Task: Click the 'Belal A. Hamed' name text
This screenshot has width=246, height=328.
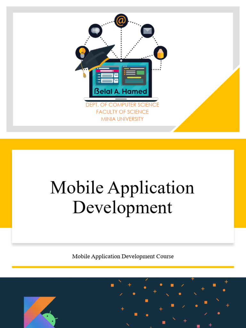Action: (121, 91)
